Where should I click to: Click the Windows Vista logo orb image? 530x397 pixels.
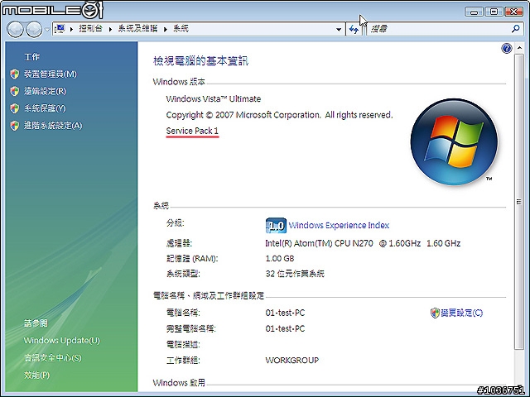[454, 141]
